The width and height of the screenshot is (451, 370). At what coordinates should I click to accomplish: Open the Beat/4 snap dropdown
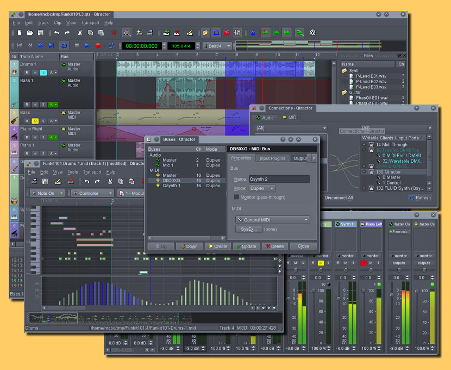(217, 46)
